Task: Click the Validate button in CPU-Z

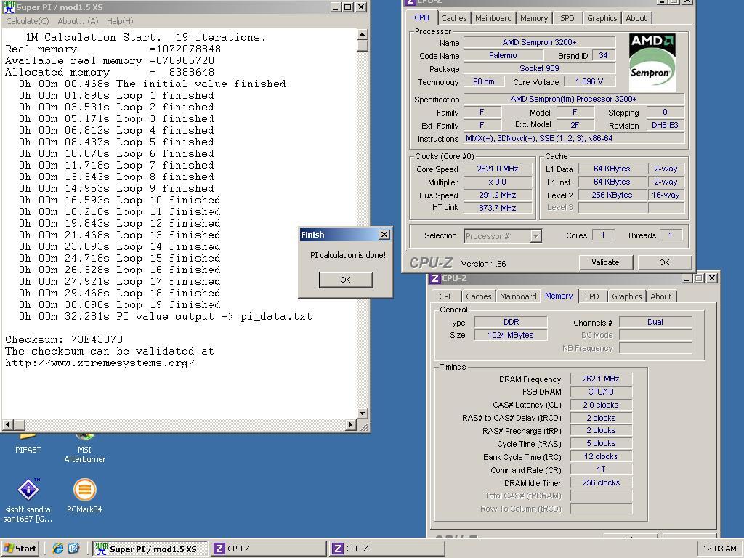Action: click(605, 262)
